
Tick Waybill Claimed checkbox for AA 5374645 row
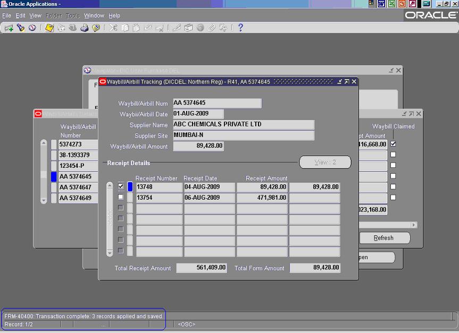pyautogui.click(x=393, y=176)
